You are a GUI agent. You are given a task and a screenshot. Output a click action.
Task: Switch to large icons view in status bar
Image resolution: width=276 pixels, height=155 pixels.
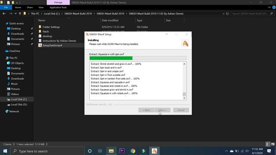click(273, 144)
